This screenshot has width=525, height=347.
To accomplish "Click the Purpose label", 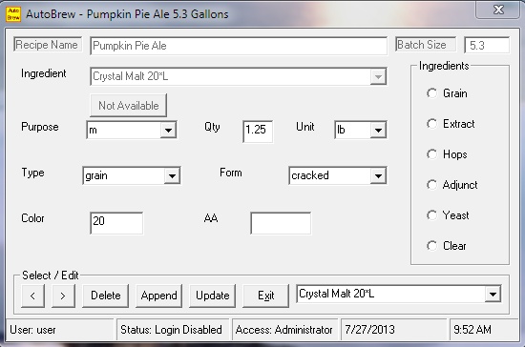I will coord(40,127).
